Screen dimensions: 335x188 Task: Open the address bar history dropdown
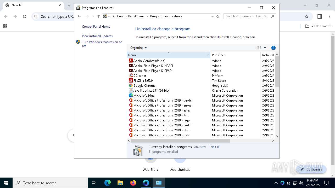(213, 16)
